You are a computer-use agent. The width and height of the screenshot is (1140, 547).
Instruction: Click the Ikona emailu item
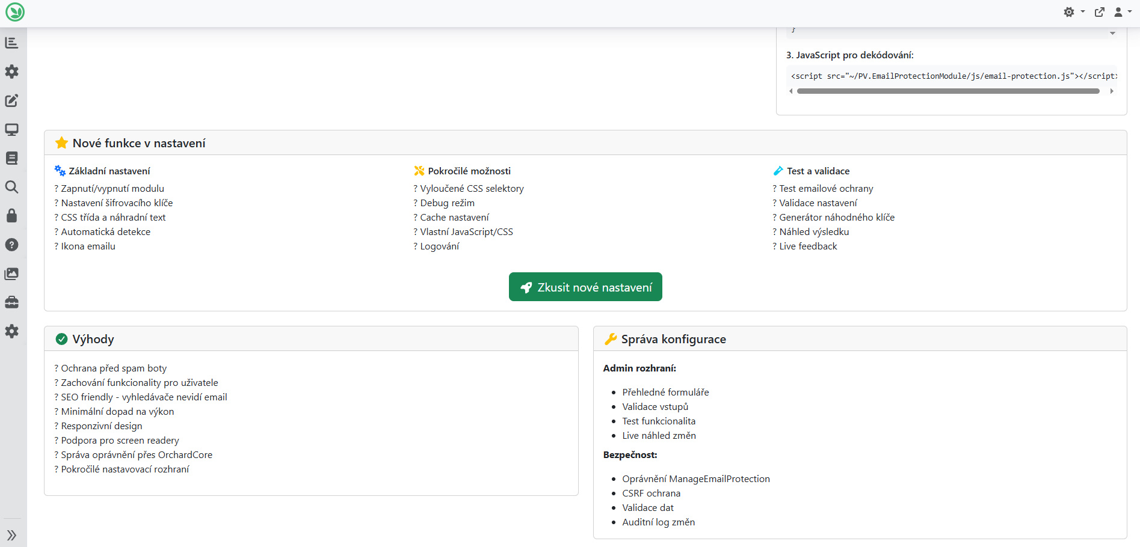85,246
